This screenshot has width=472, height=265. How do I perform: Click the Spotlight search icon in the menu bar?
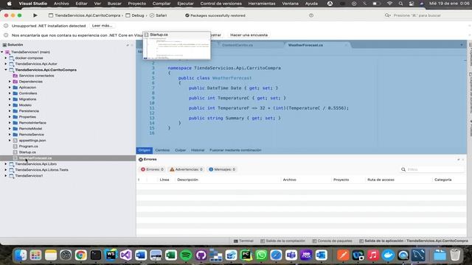pos(400,4)
